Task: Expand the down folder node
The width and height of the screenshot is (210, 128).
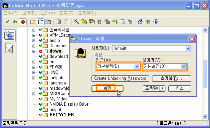Action: [34, 51]
